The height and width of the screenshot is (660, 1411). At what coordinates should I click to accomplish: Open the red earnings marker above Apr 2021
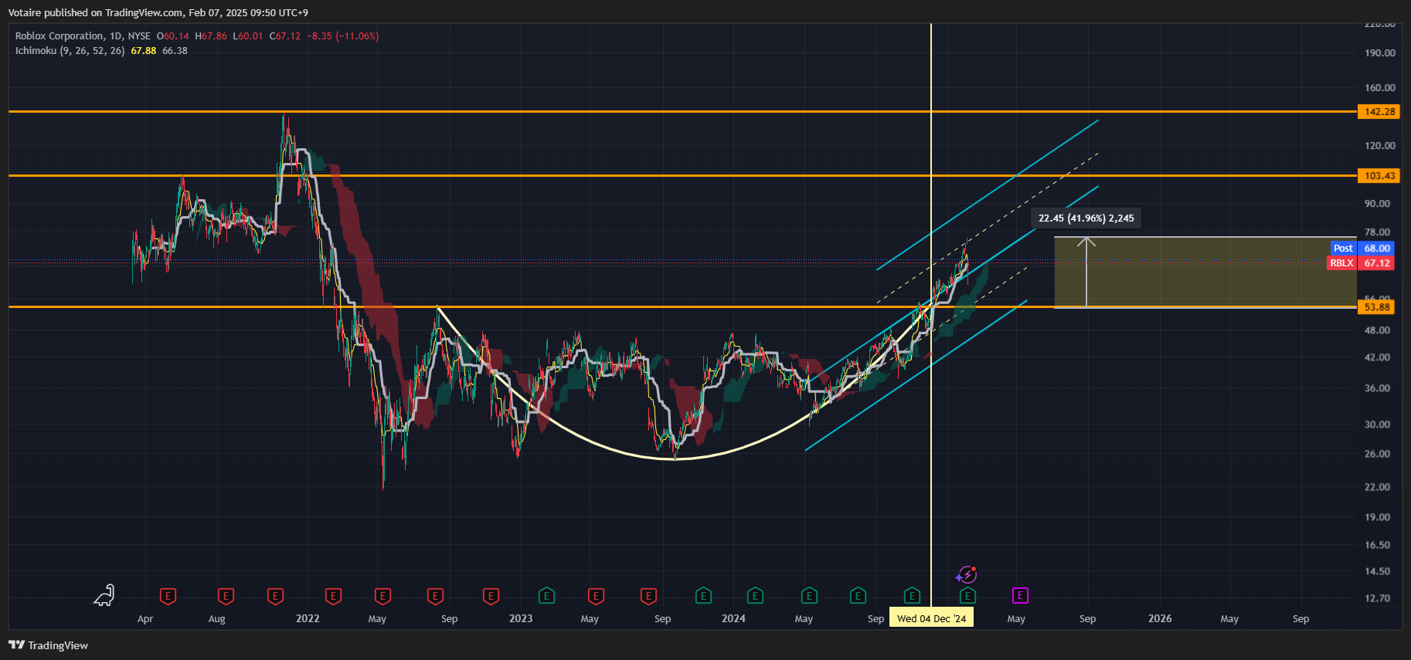[x=168, y=596]
